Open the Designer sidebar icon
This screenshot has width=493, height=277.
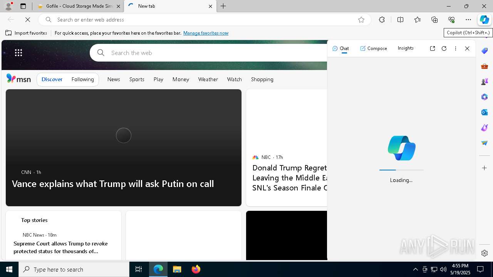[x=485, y=128]
